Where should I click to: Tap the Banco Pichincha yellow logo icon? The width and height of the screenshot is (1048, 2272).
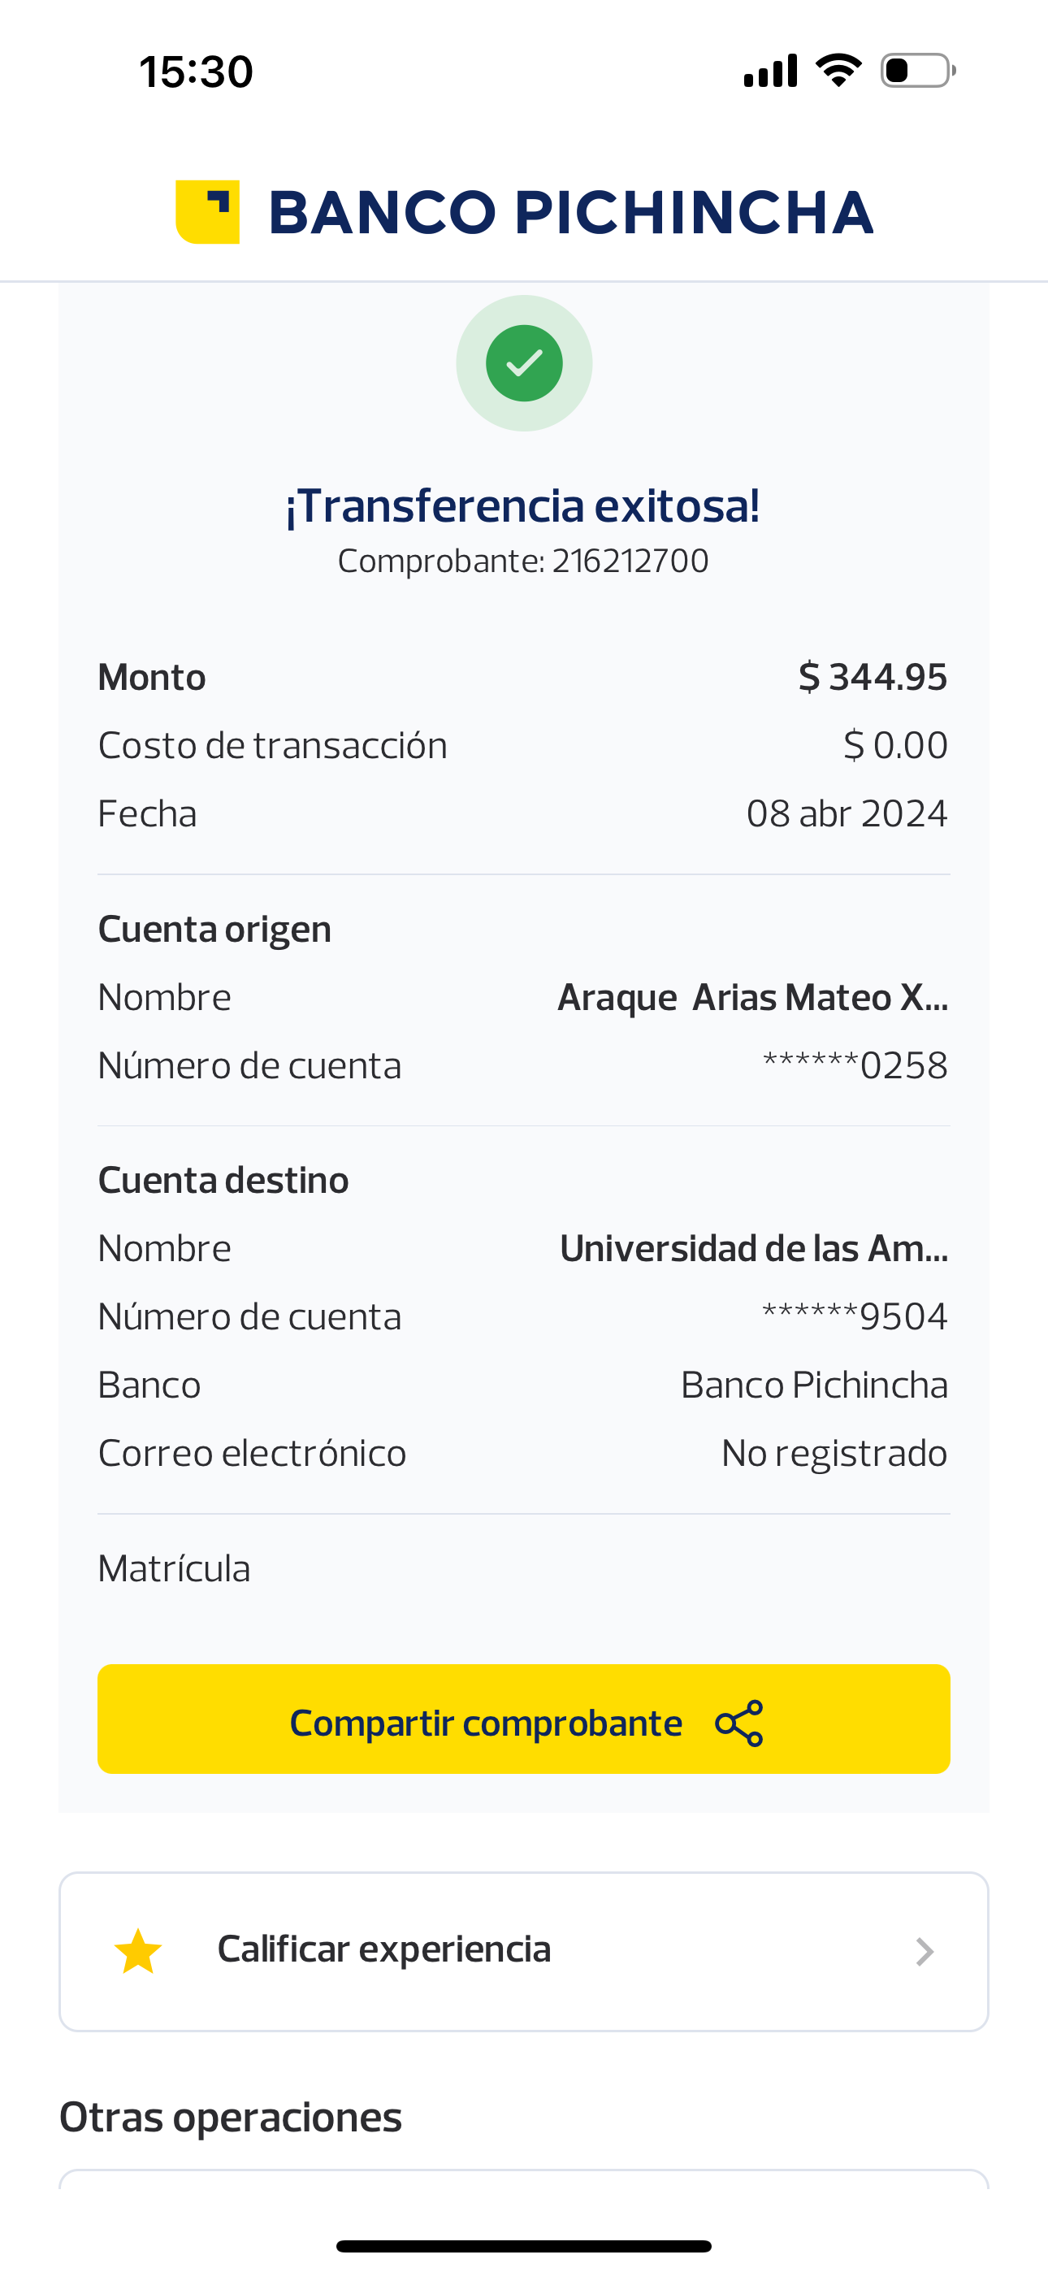(208, 211)
